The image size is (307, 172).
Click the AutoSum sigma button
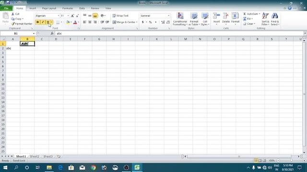(x=250, y=14)
